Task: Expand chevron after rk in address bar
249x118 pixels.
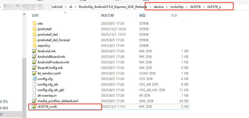Action: 76,7
